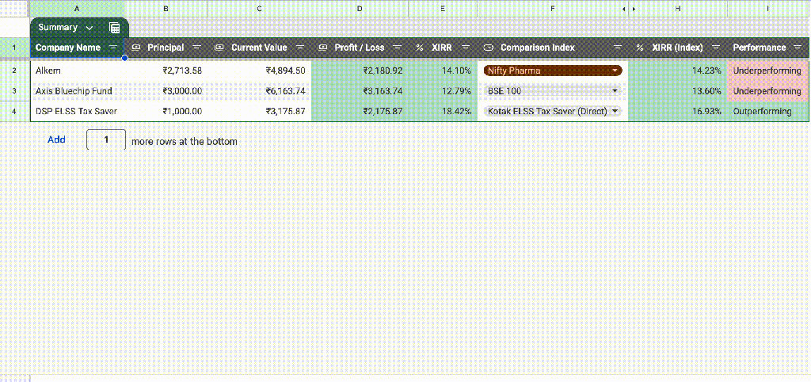Expand the BSE 100 dropdown
Screen dimensions: 811x382
click(x=615, y=91)
